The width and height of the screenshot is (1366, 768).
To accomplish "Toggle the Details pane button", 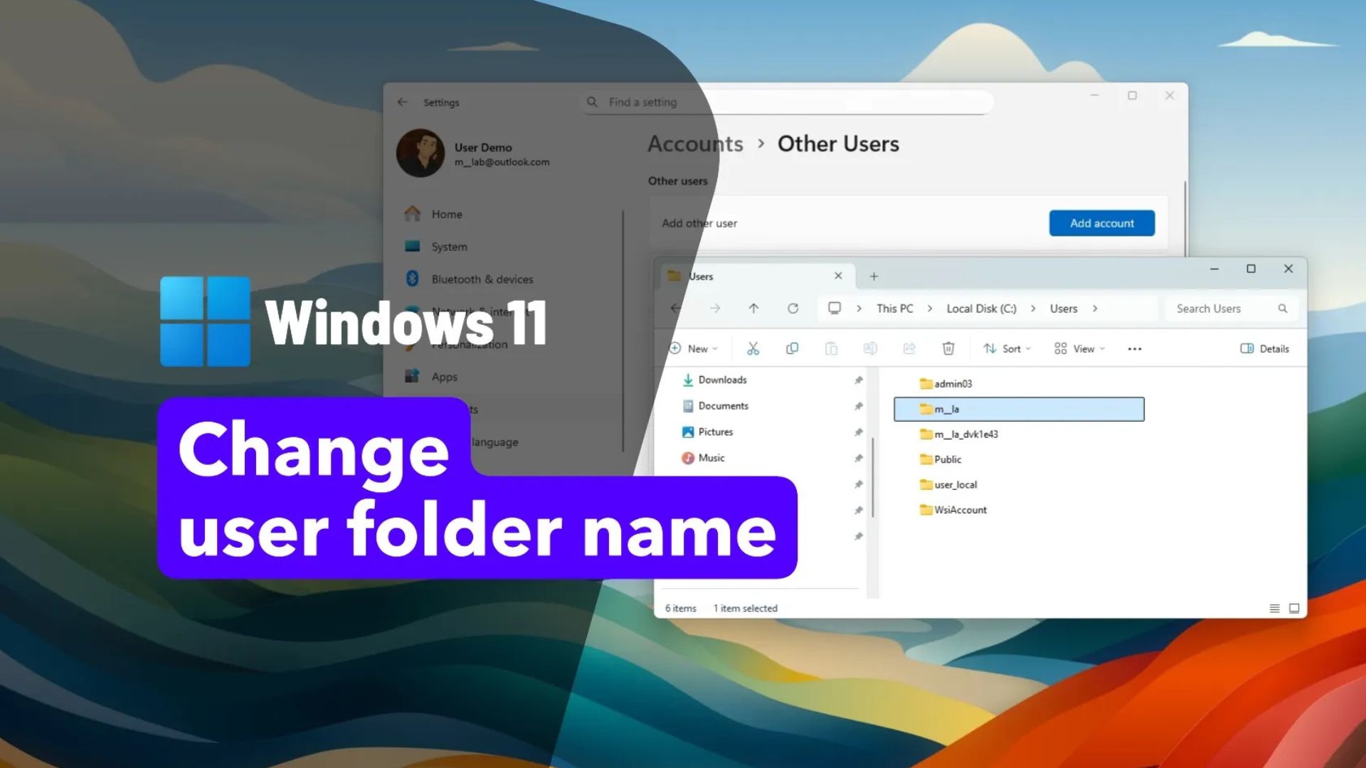I will click(1264, 348).
